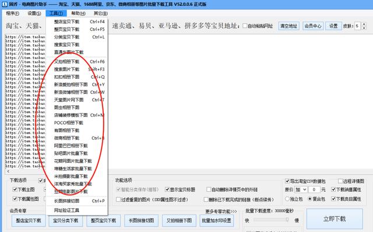The width and height of the screenshot is (373, 232).
Task: Toggle the 下载主图 checkbox
Action: pyautogui.click(x=15, y=189)
